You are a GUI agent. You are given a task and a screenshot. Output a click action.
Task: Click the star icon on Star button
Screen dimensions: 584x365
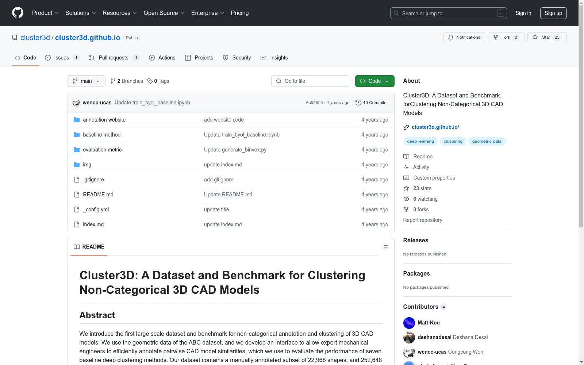[535, 37]
